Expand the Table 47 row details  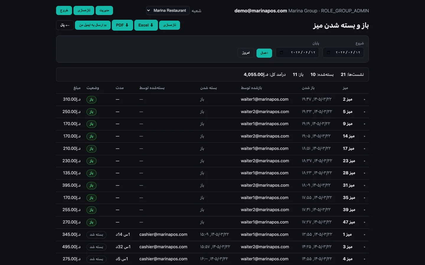pyautogui.click(x=364, y=222)
